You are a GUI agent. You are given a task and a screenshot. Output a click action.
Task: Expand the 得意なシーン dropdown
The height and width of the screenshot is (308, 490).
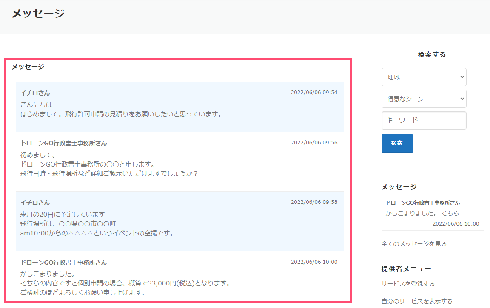click(424, 99)
